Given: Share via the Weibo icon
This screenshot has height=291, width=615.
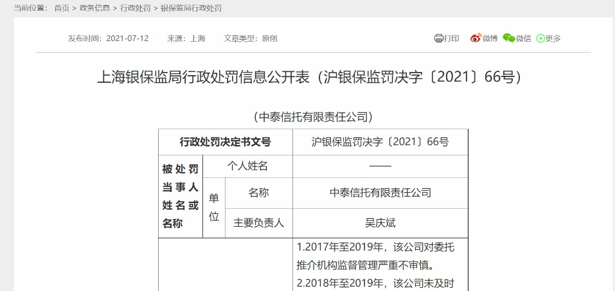Looking at the screenshot, I should point(476,38).
